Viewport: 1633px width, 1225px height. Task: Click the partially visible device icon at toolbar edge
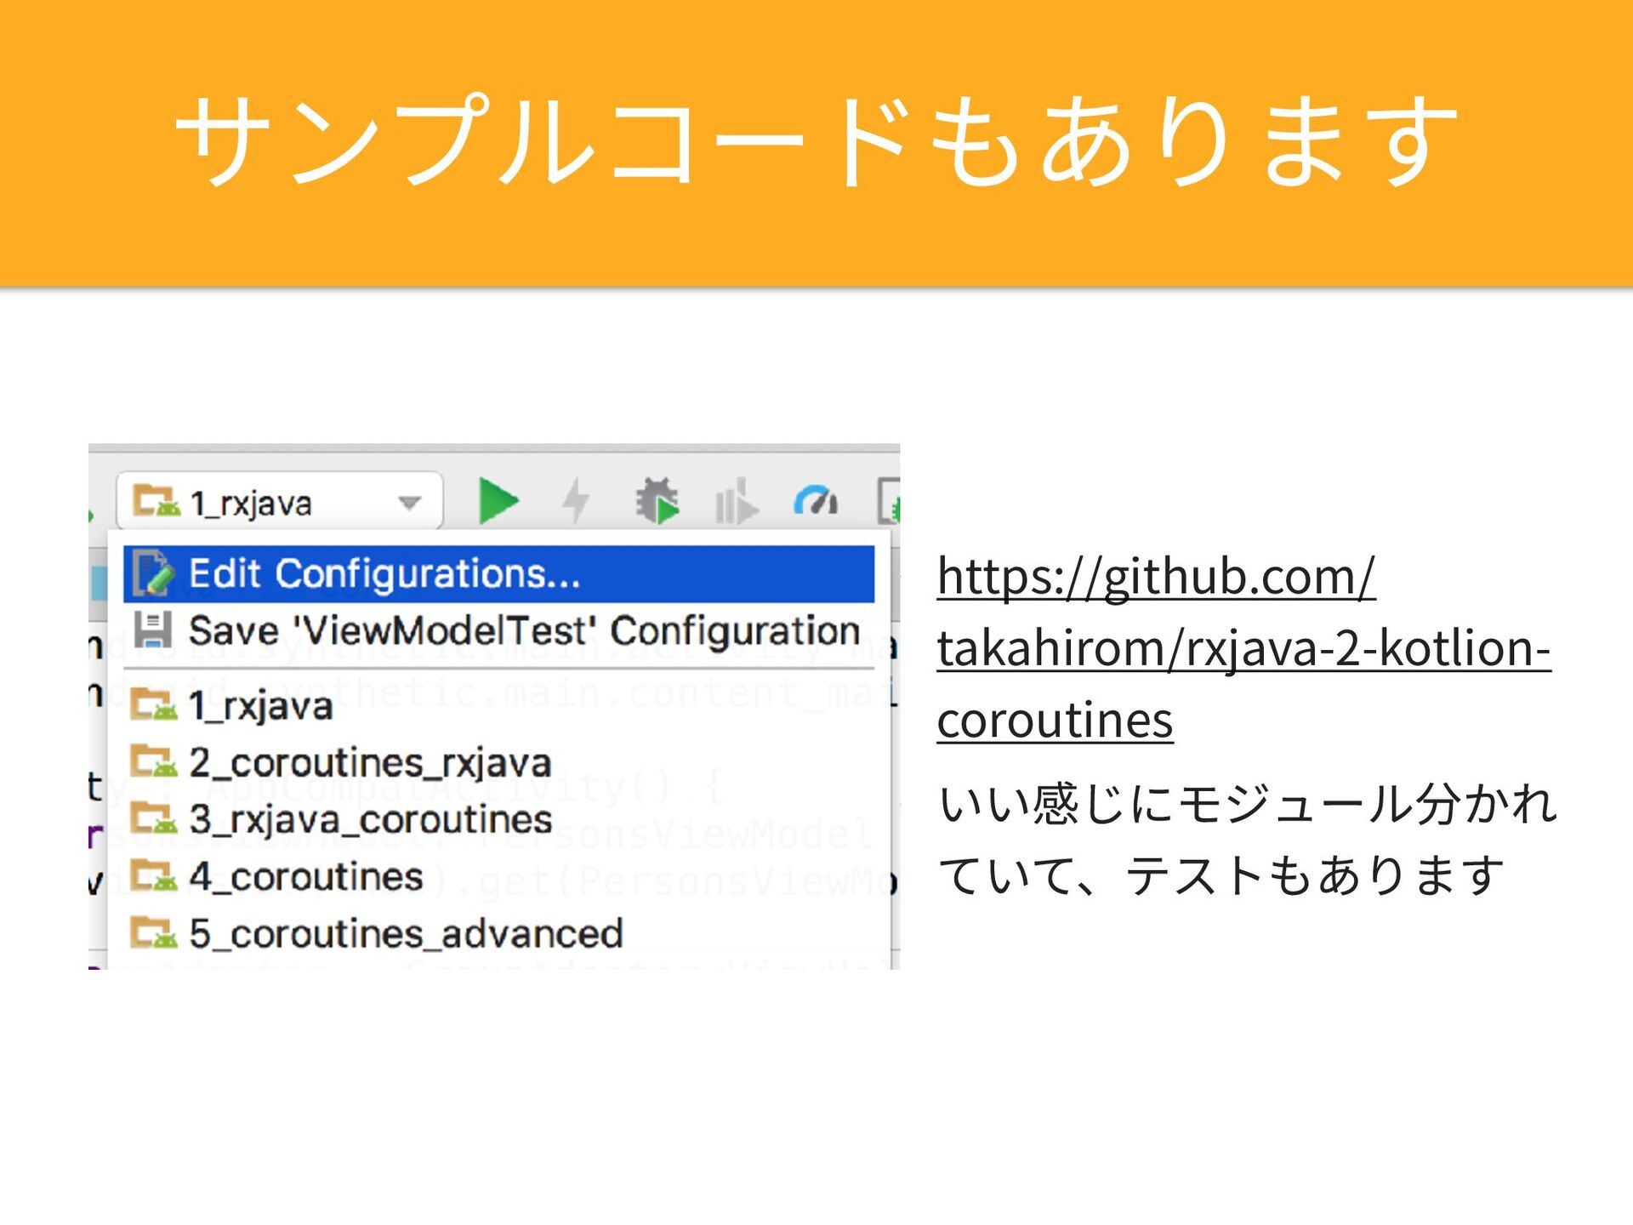(890, 502)
